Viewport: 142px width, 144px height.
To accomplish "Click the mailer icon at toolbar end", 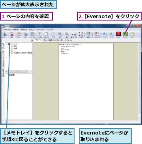I will click(132, 34).
